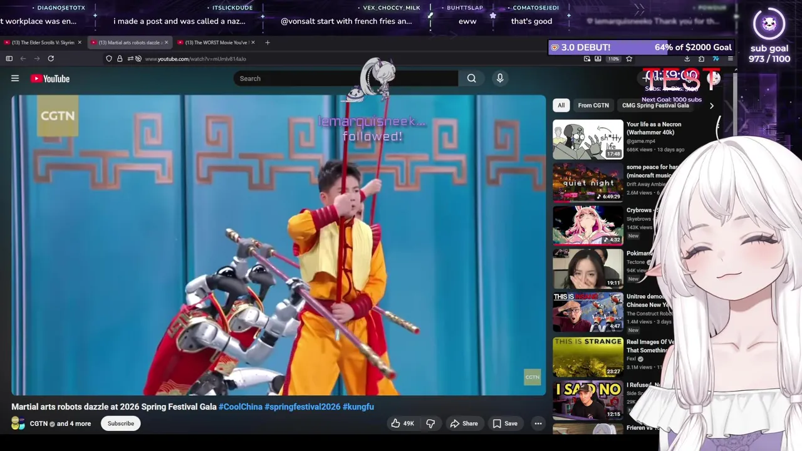The height and width of the screenshot is (451, 802).
Task: Toggle the browser sidebar panel icon
Action: (x=9, y=58)
